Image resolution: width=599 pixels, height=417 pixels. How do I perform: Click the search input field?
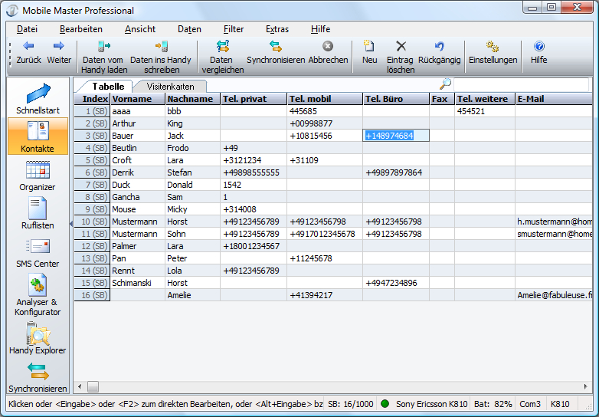(x=521, y=84)
